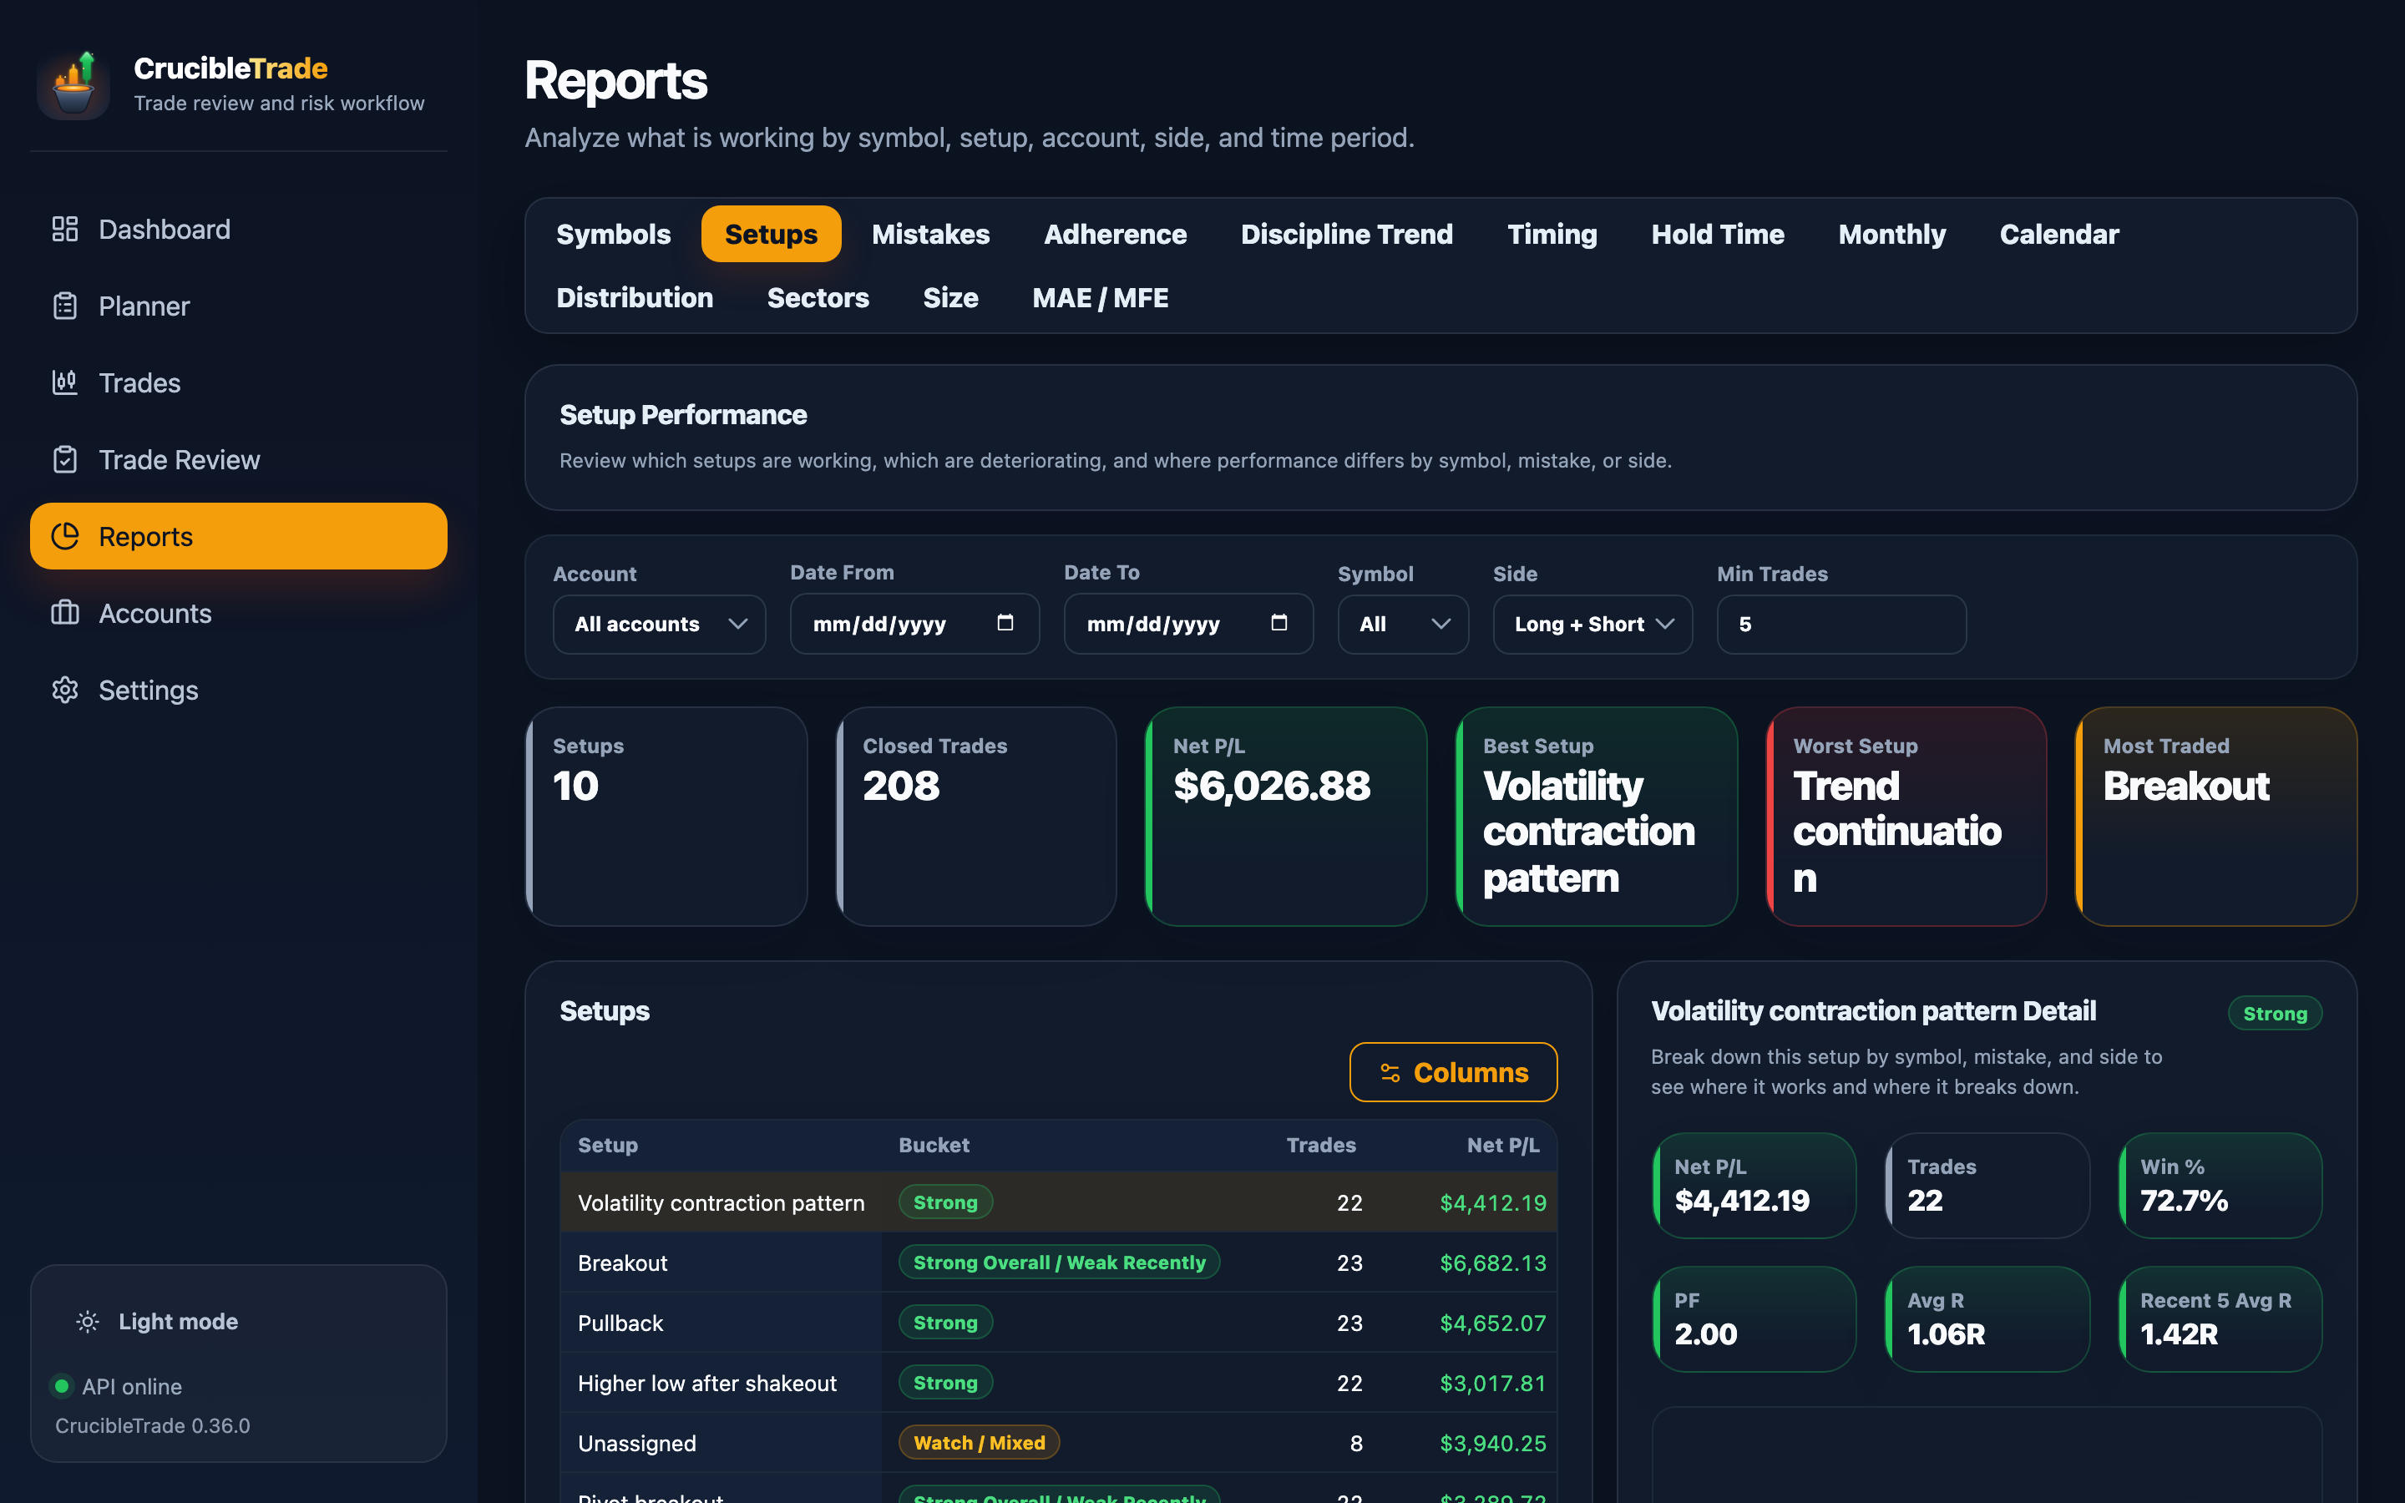The height and width of the screenshot is (1503, 2405).
Task: Expand the All accounts dropdown
Action: [659, 625]
